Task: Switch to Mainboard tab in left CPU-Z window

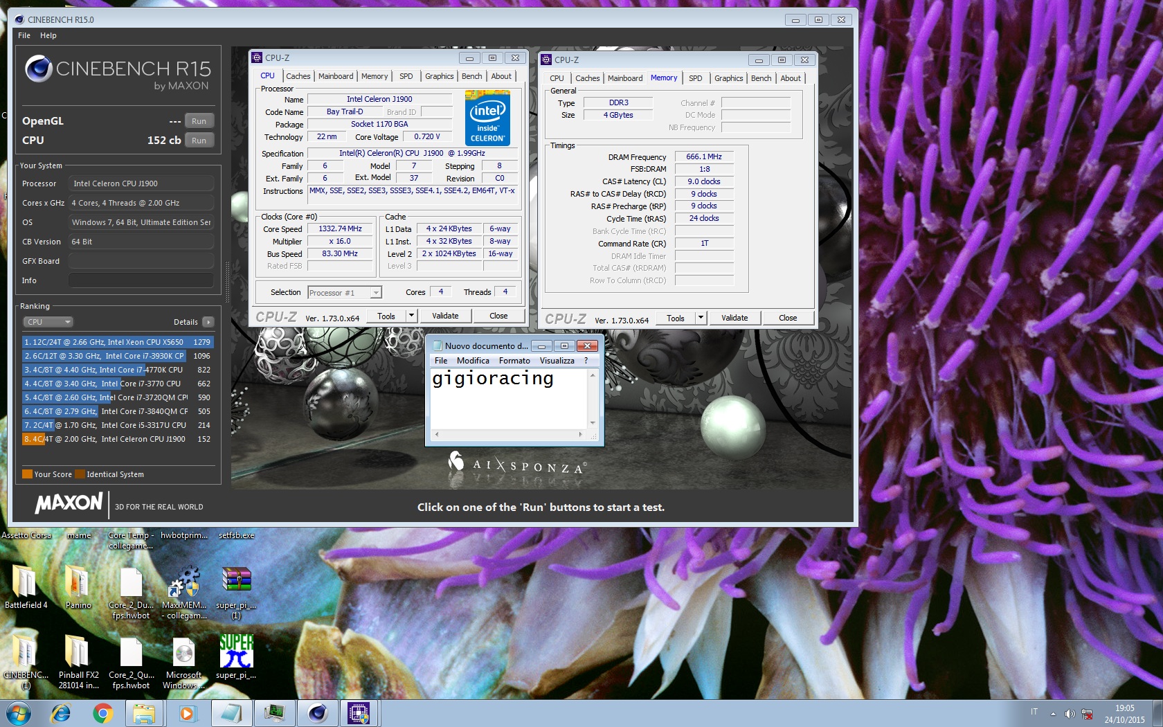Action: tap(336, 76)
